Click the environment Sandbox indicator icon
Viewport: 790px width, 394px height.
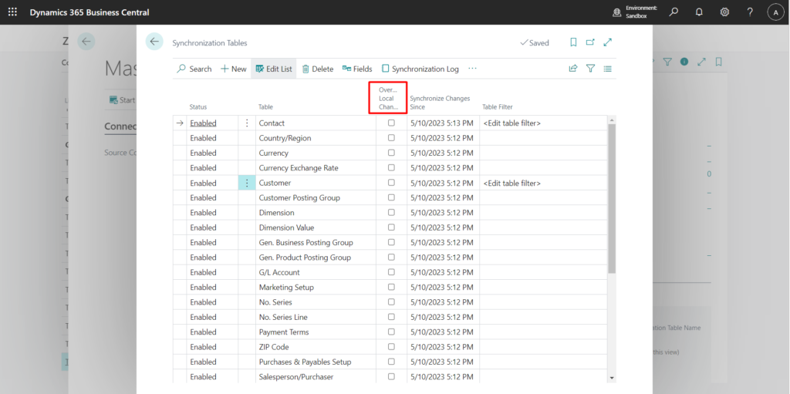tap(616, 12)
